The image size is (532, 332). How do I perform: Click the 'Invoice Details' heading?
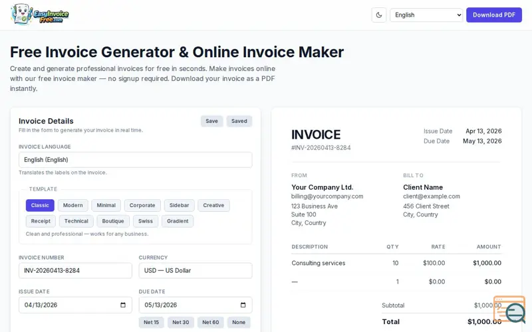tap(46, 121)
